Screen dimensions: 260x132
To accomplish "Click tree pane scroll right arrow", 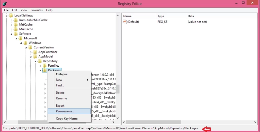I will point(113,122).
